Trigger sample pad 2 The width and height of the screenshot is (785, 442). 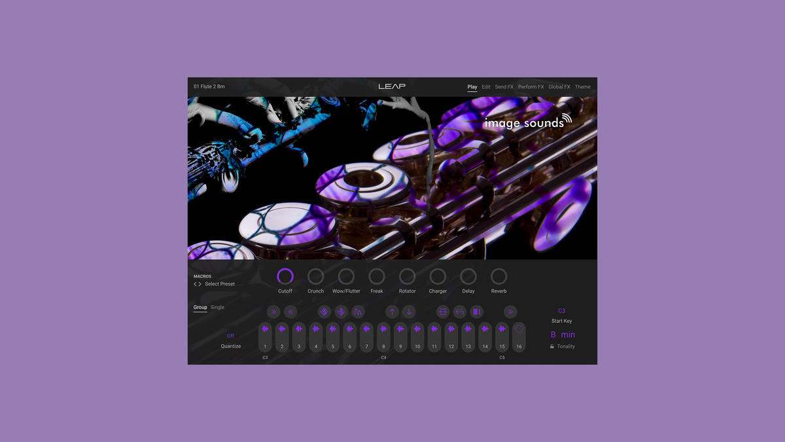pyautogui.click(x=282, y=337)
